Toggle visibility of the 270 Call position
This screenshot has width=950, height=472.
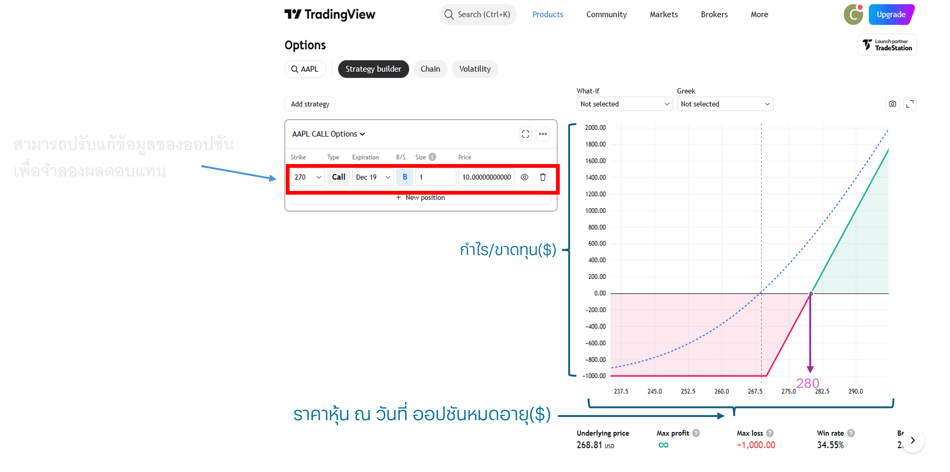click(524, 177)
